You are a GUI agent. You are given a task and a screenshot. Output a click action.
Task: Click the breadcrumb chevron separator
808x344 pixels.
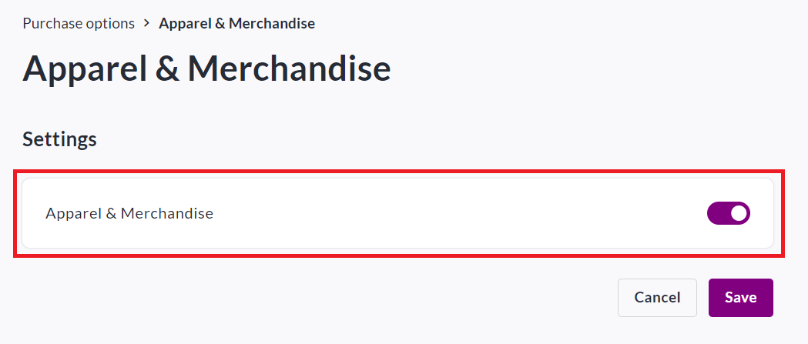147,23
